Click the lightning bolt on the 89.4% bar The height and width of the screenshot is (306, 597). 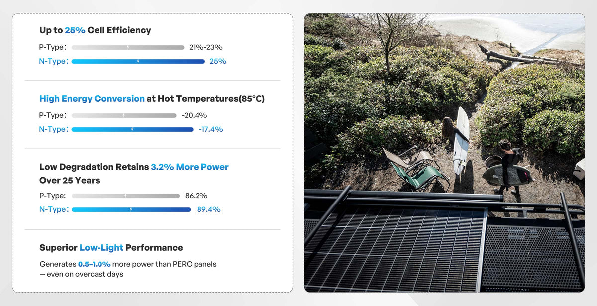131,209
